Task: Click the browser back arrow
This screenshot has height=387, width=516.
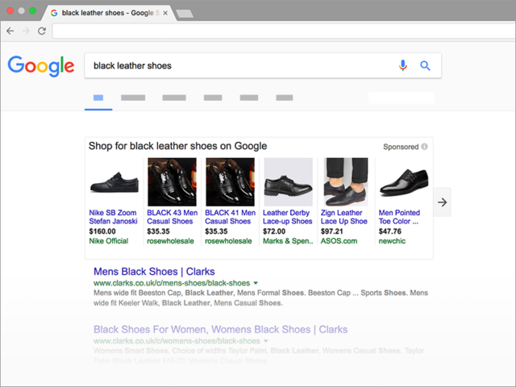Action: click(10, 31)
